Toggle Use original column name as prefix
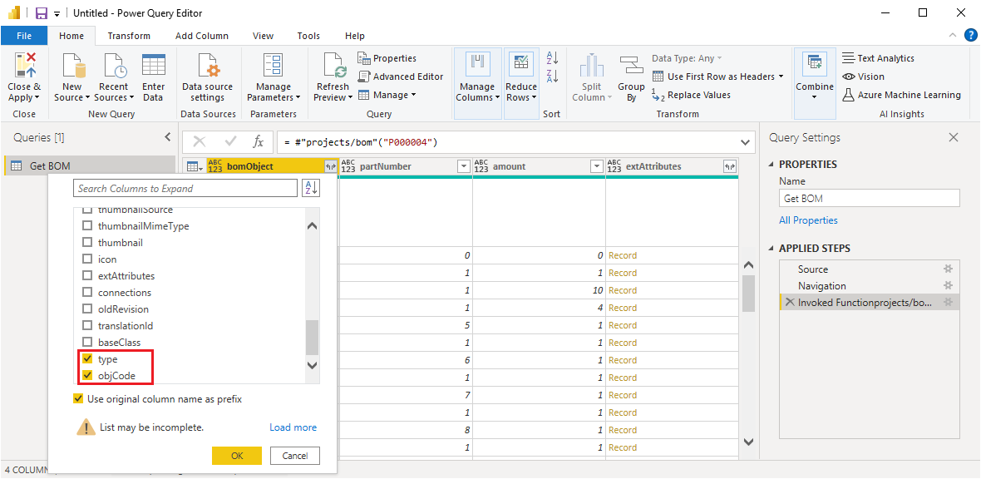This screenshot has height=479, width=981. click(x=78, y=399)
